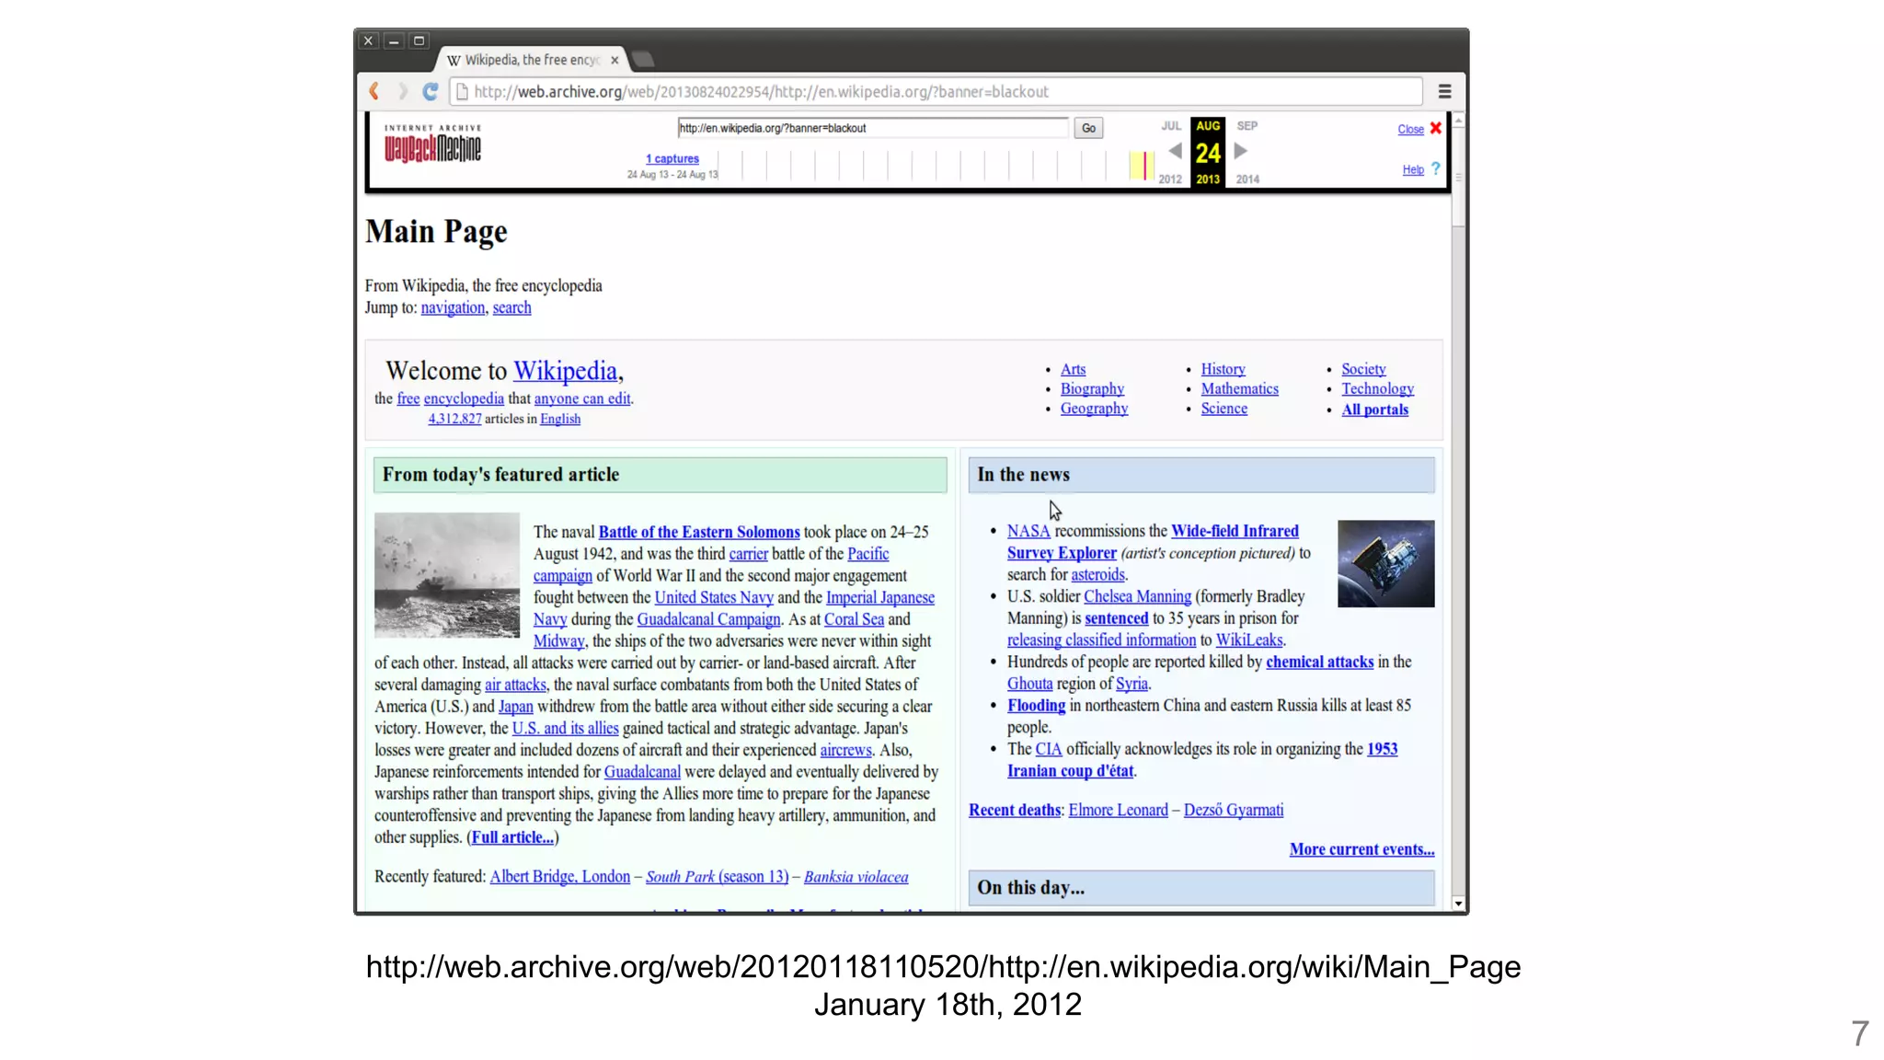Focus the Wayback URL input field
Image resolution: width=1884 pixels, height=1060 pixels.
[872, 128]
